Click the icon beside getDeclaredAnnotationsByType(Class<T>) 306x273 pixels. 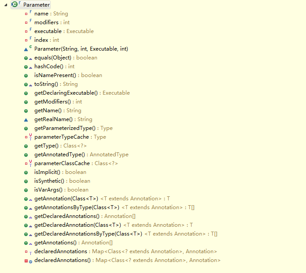[x=26, y=234]
